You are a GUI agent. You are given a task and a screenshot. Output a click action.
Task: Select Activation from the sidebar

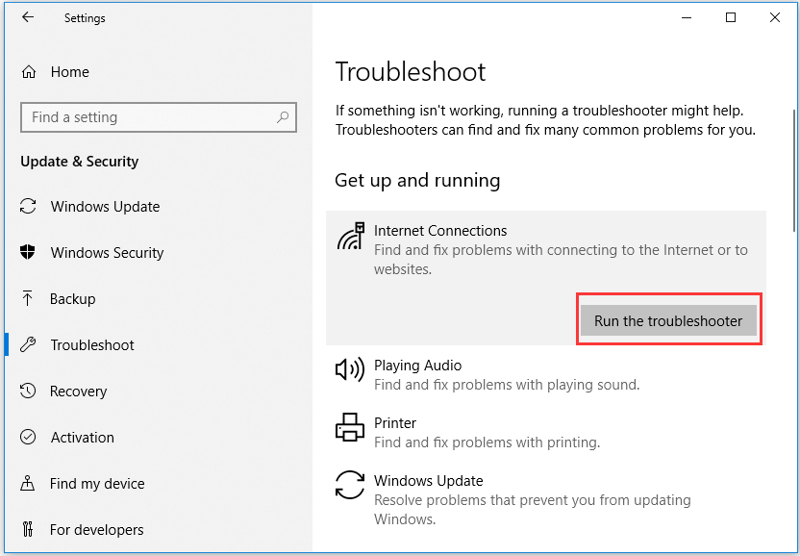84,437
